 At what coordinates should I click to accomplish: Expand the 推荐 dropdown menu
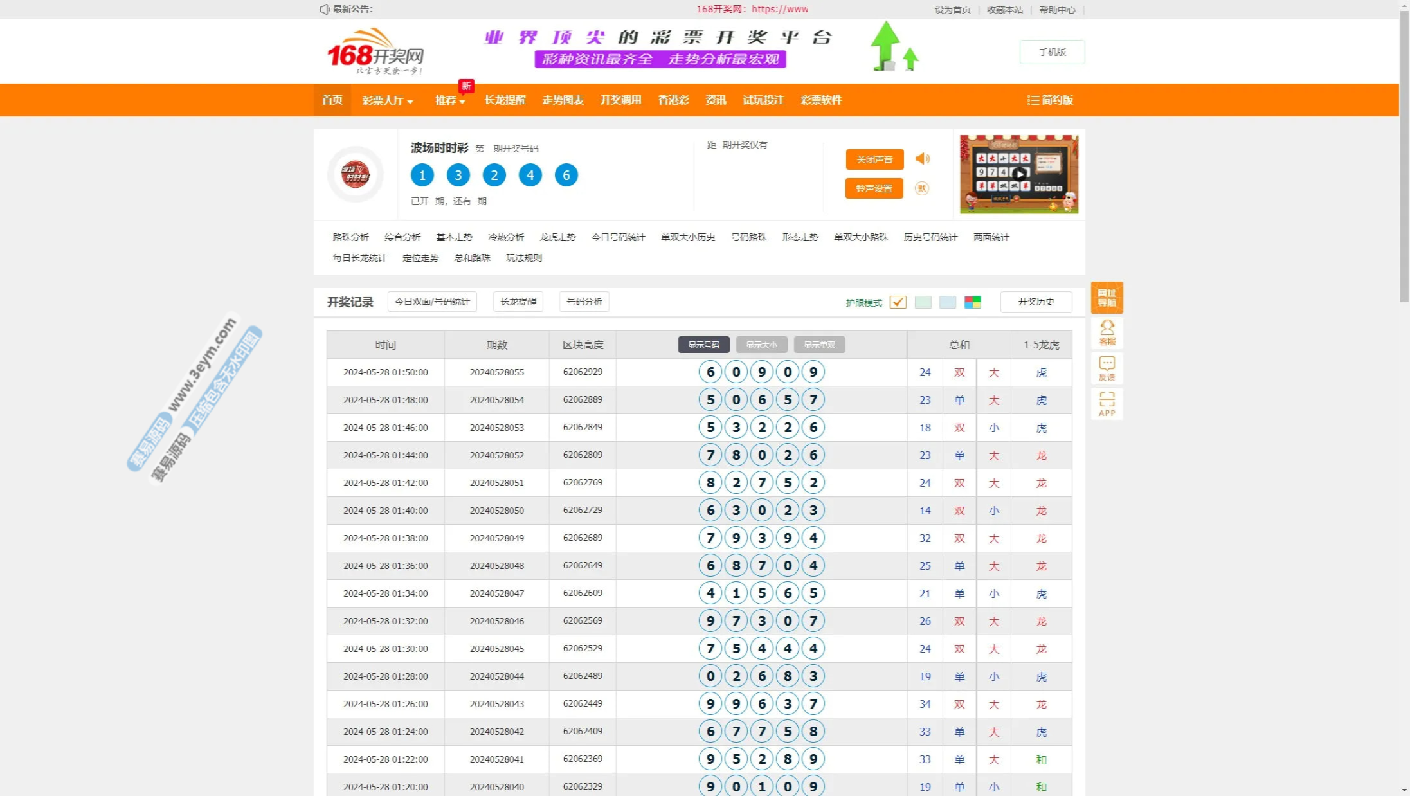(x=449, y=100)
